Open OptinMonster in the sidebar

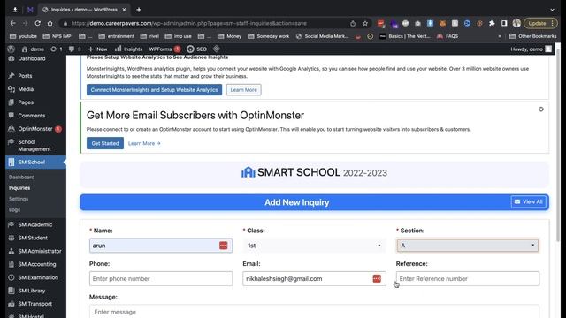click(x=35, y=129)
